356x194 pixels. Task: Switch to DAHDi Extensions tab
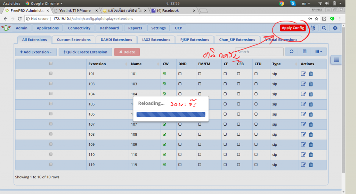coord(116,40)
